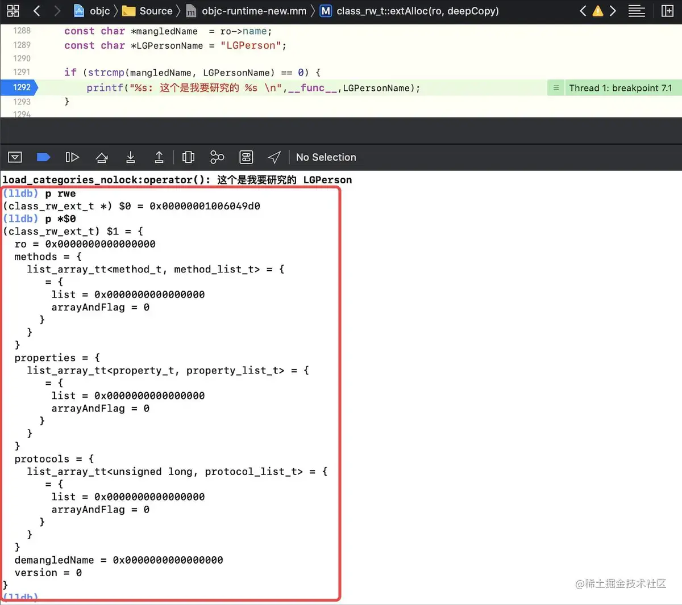This screenshot has height=605, width=682.
Task: Click line number 1288 gutter
Action: coord(22,31)
